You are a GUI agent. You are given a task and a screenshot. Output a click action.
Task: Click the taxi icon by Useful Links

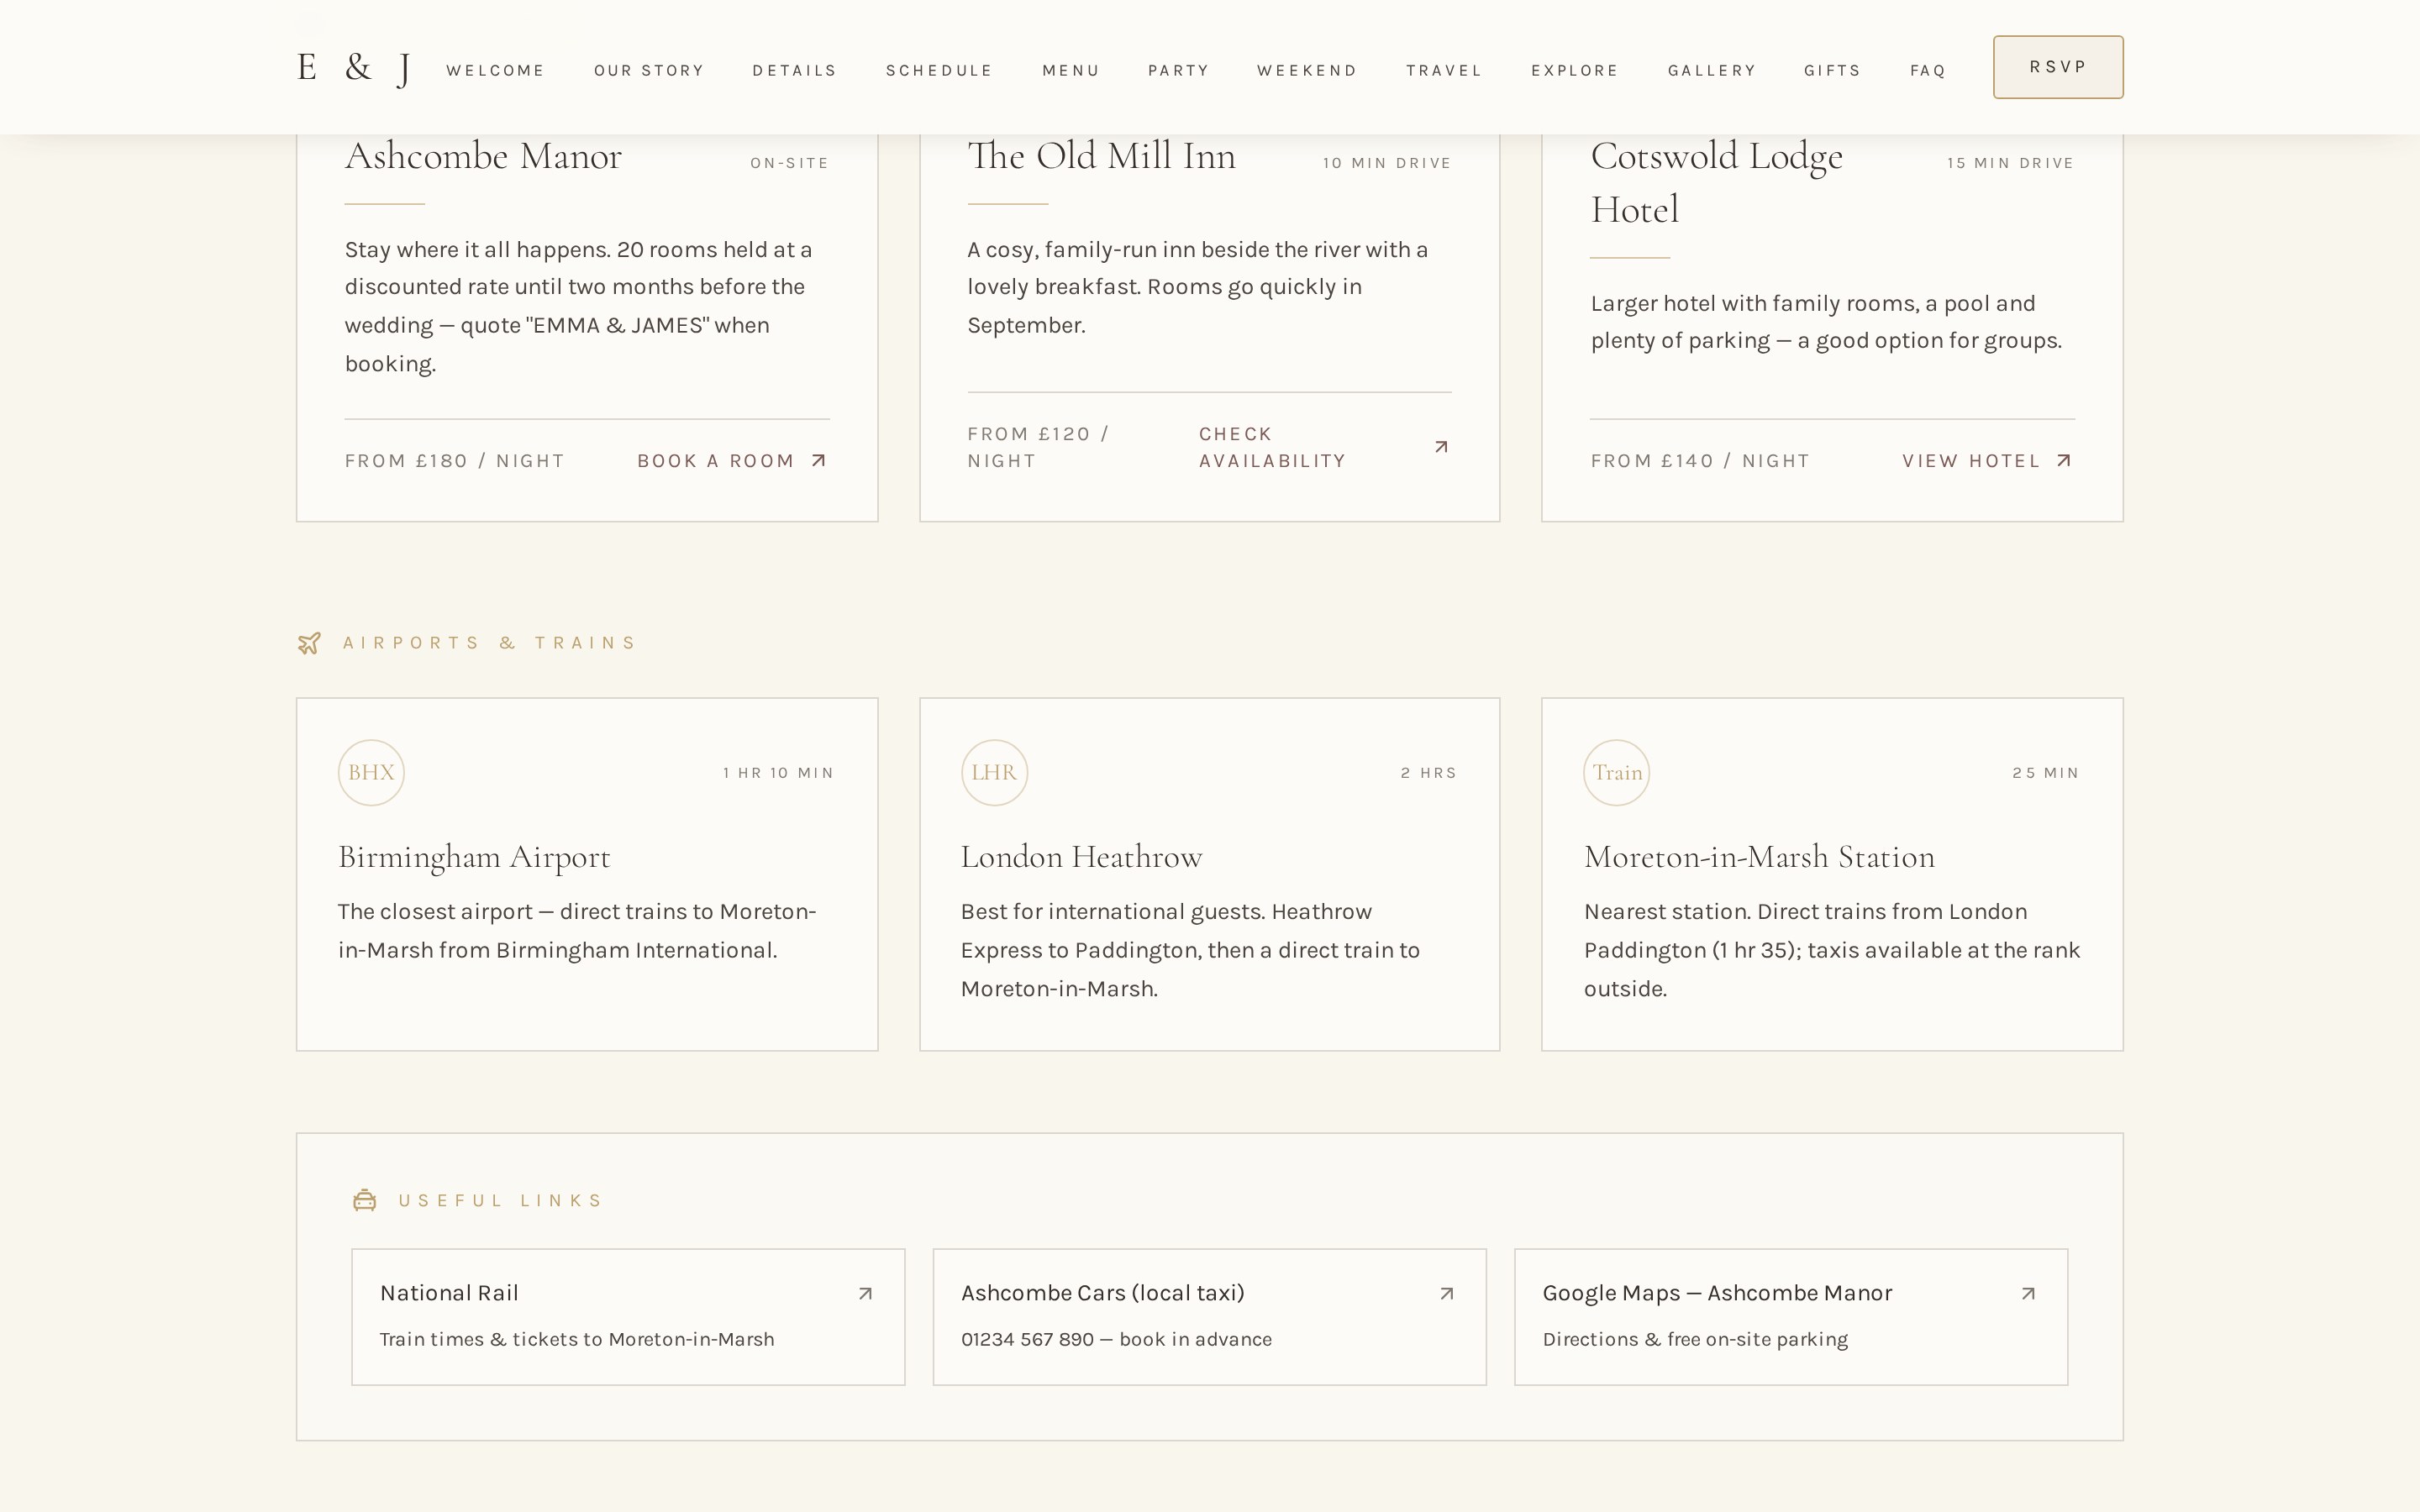coord(365,1200)
